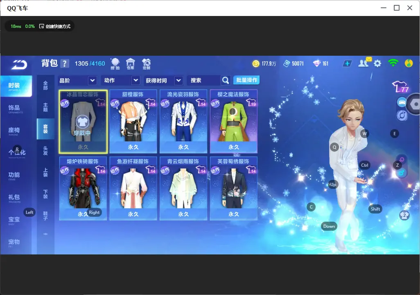
Task: Click the 1305/4160 backpack capacity text
Action: coord(90,64)
